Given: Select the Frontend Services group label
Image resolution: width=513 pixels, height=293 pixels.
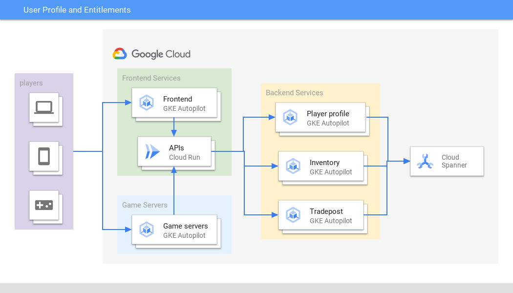Looking at the screenshot, I should point(151,78).
